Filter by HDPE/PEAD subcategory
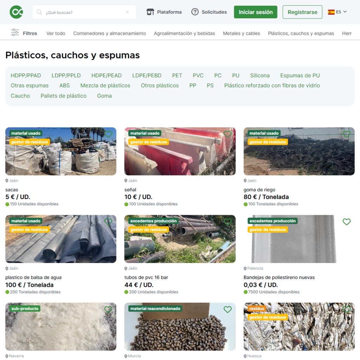This screenshot has width=360, height=360. [107, 76]
